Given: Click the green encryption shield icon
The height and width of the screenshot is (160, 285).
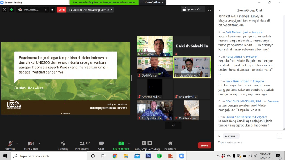Looking at the screenshot, I should click(12, 9).
